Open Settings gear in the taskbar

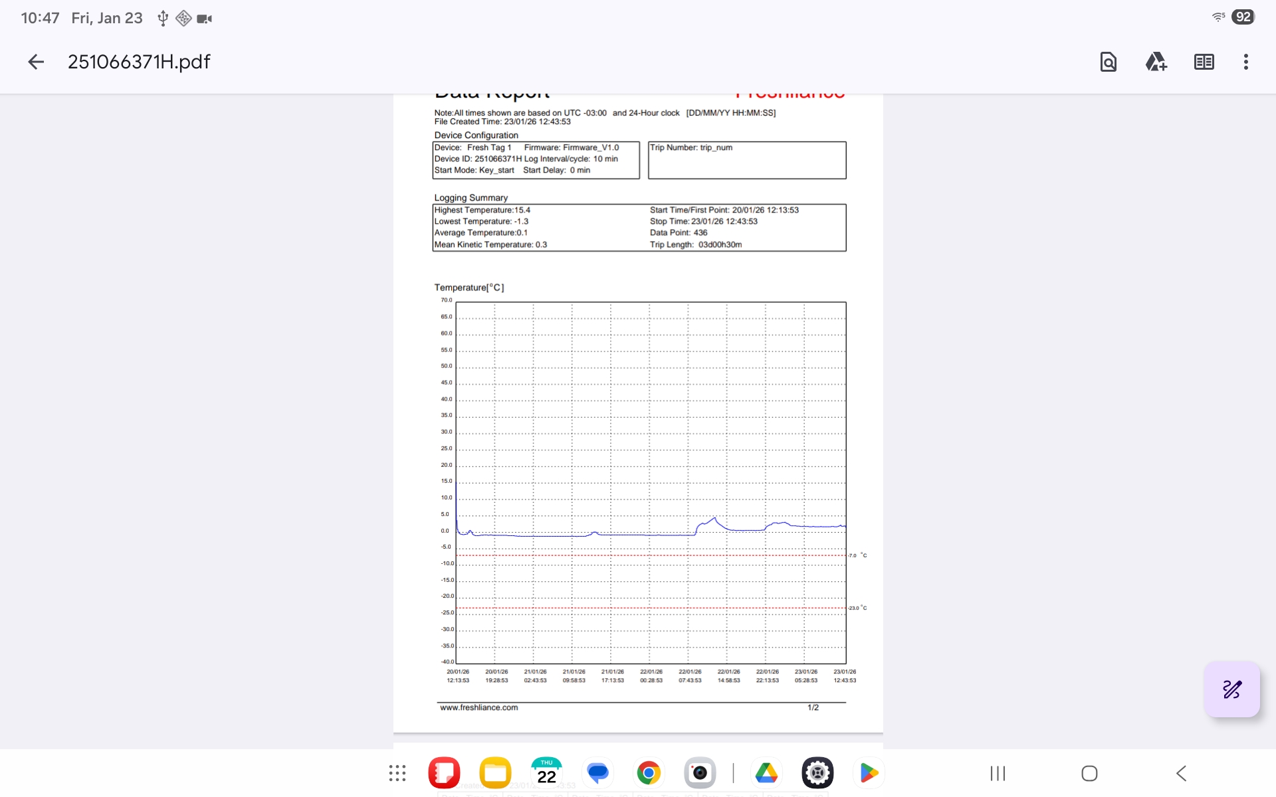(817, 773)
